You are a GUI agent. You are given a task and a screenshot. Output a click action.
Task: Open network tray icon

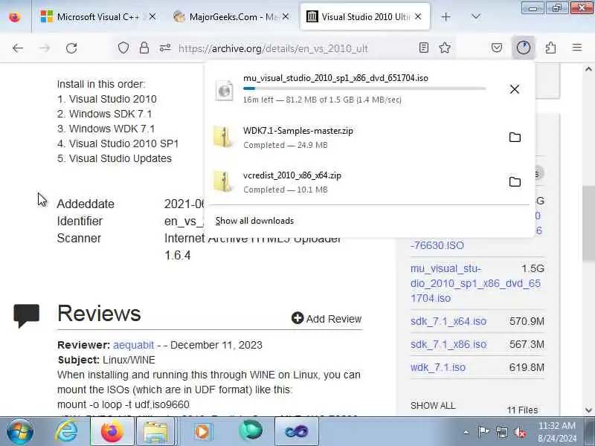click(502, 432)
